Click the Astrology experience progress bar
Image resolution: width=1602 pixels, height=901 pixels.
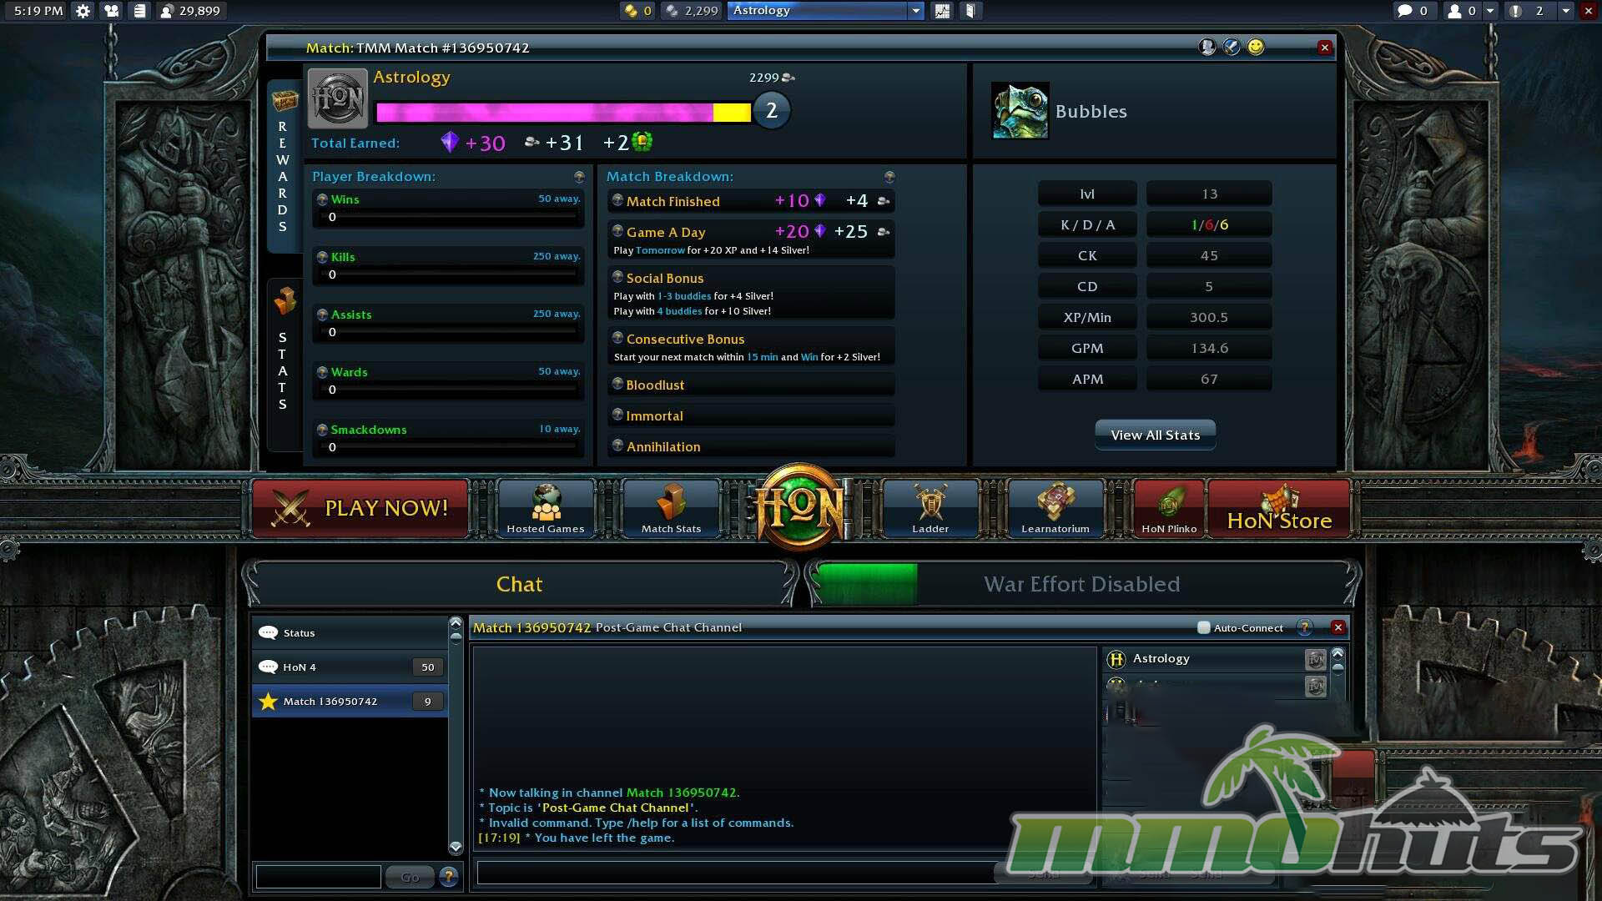563,112
